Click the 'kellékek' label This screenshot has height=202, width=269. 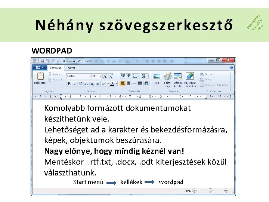131,182
